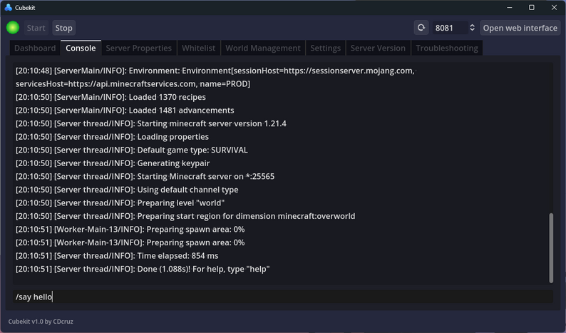Click 'Starting minecraft server version 1.21.4' line
Image resolution: width=566 pixels, height=333 pixels.
(151, 123)
